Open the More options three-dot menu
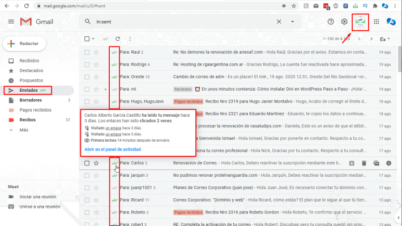 (130, 39)
